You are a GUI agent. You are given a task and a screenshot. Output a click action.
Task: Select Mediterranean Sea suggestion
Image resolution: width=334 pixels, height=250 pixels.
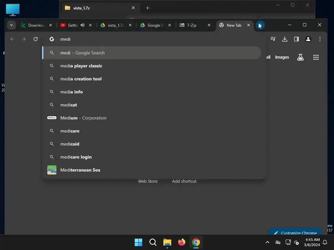coord(152,170)
